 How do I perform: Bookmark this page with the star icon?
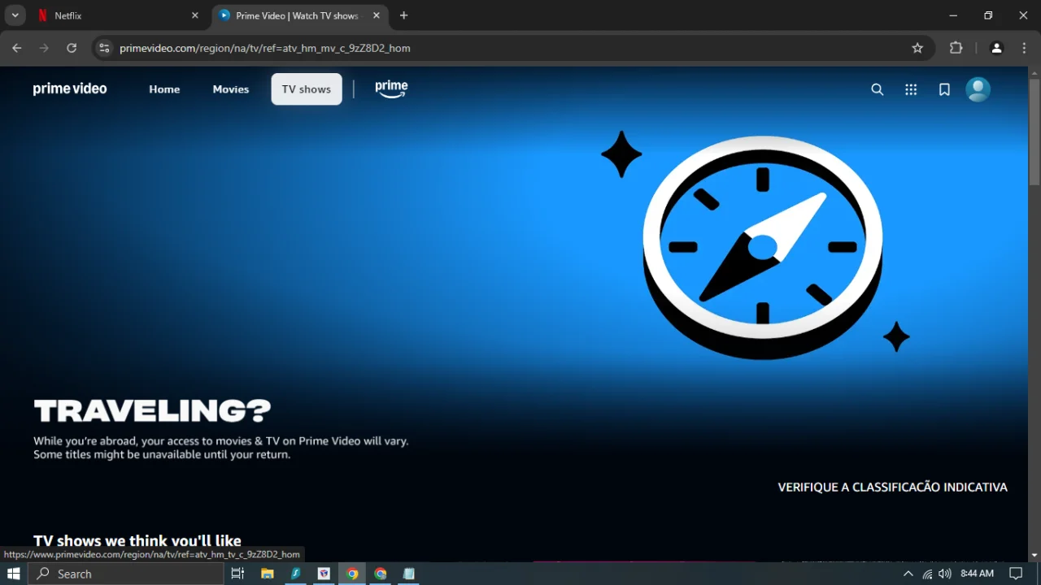coord(917,48)
